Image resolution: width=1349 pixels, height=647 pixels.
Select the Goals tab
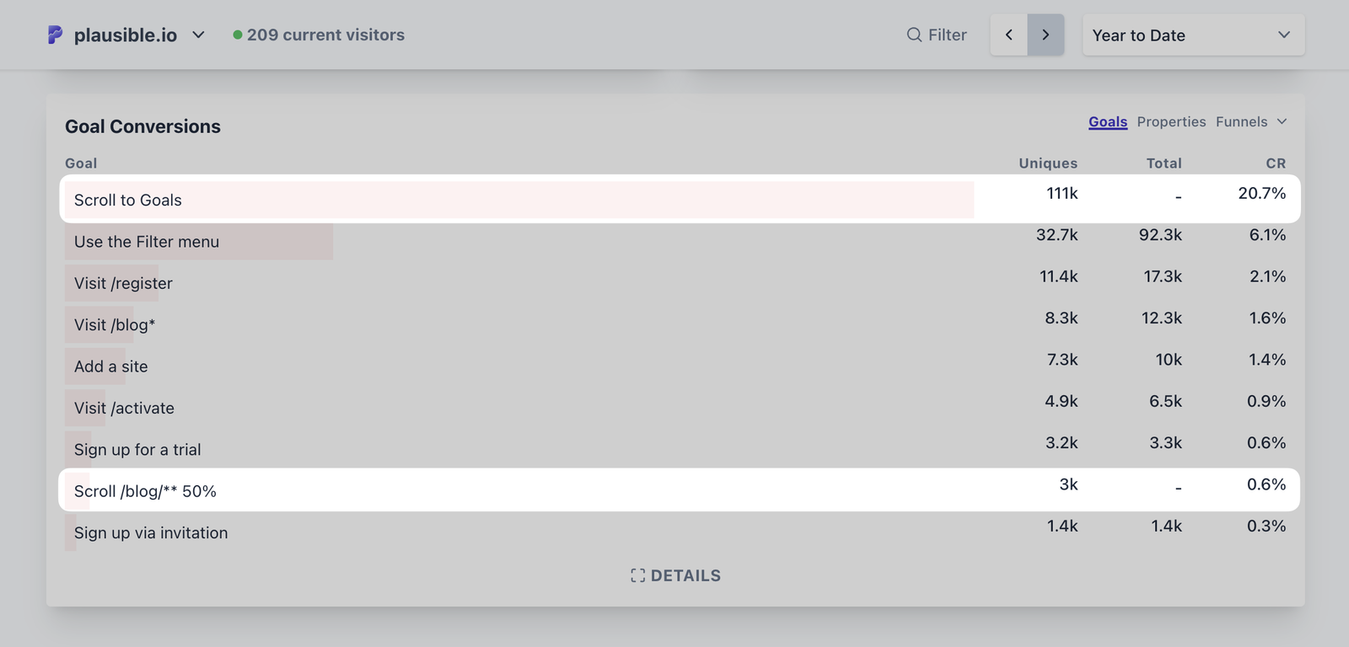(1107, 121)
